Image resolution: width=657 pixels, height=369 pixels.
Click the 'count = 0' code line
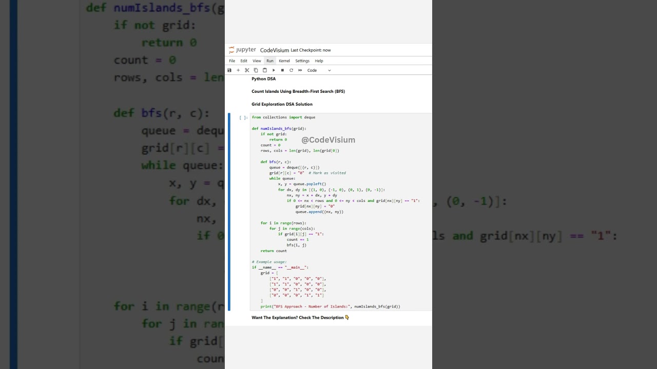[x=270, y=145]
